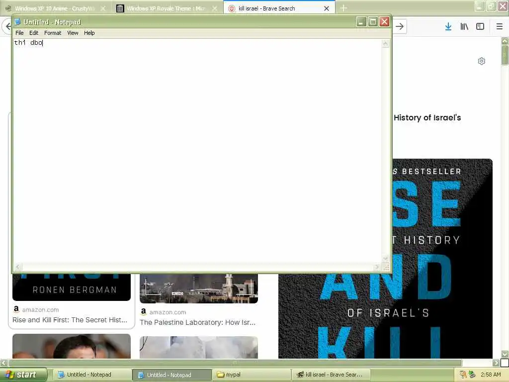The width and height of the screenshot is (509, 382).
Task: Click the man portrait image thumbnail
Action: (72, 346)
